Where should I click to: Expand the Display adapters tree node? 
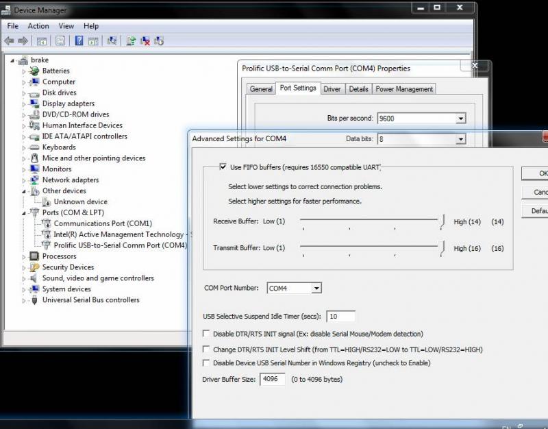(24, 104)
